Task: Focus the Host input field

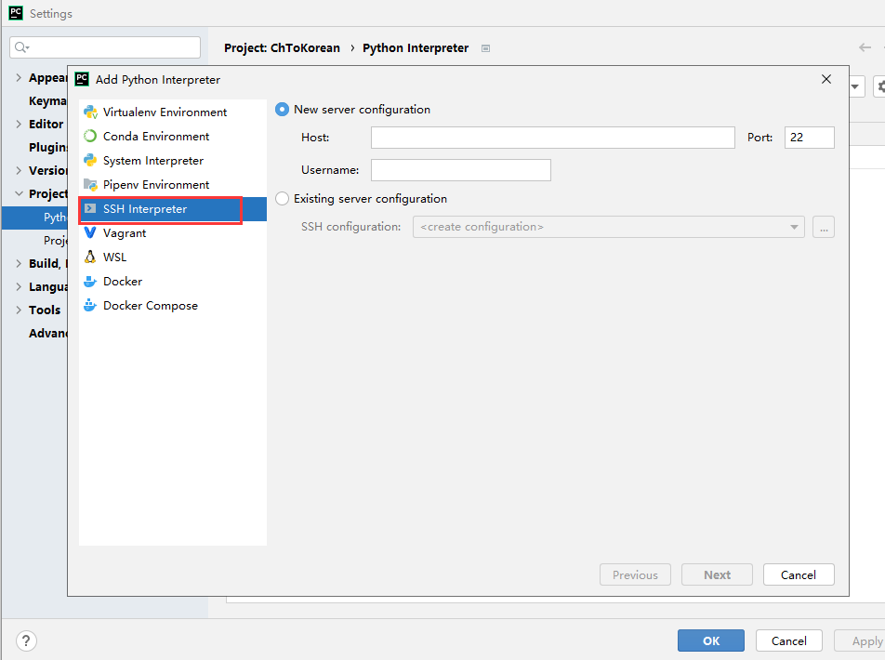Action: [x=552, y=138]
